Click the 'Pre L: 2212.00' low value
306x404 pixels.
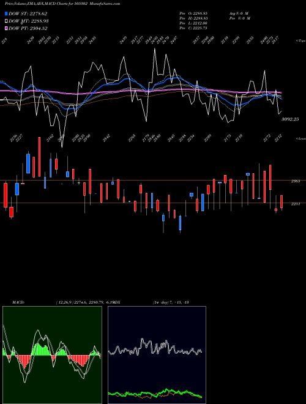[x=193, y=23]
